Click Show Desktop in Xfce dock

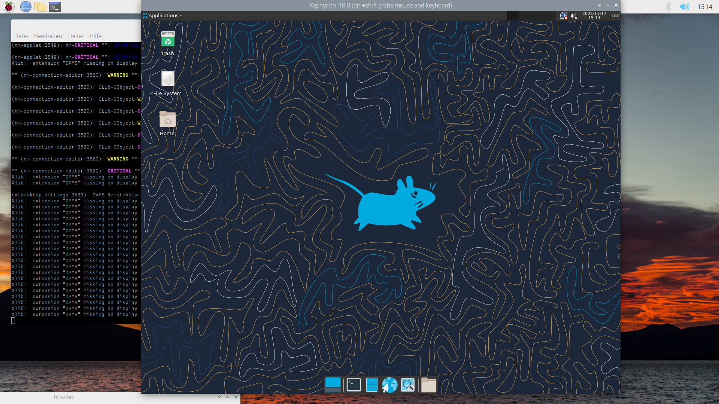click(333, 385)
